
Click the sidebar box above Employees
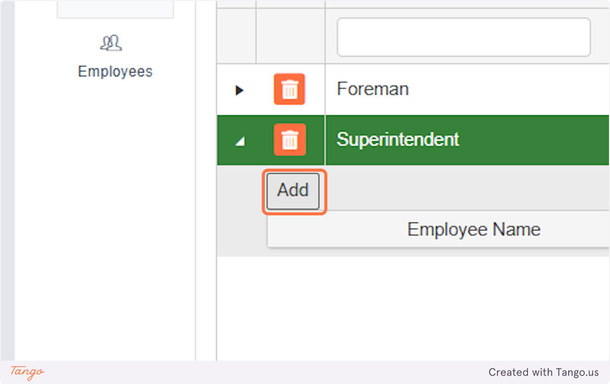click(x=115, y=9)
